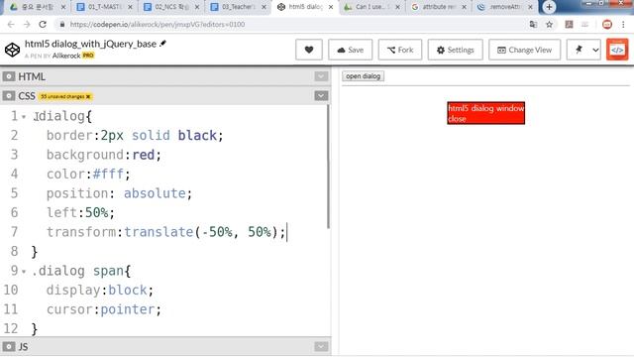This screenshot has height=357, width=634.
Task: Expand the HTML editor dropdown arrow
Action: (x=321, y=76)
